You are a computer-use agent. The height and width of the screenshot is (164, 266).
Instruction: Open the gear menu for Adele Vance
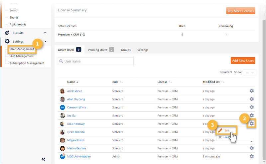point(252,91)
